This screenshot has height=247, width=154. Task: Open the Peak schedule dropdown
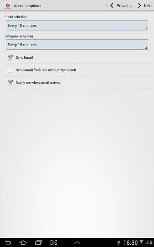(x=77, y=25)
